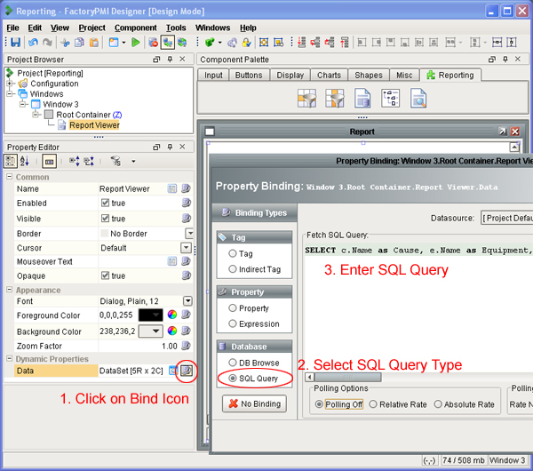This screenshot has height=471, width=533.
Task: Collapse the Dynamic Properties group
Action: coord(10,359)
